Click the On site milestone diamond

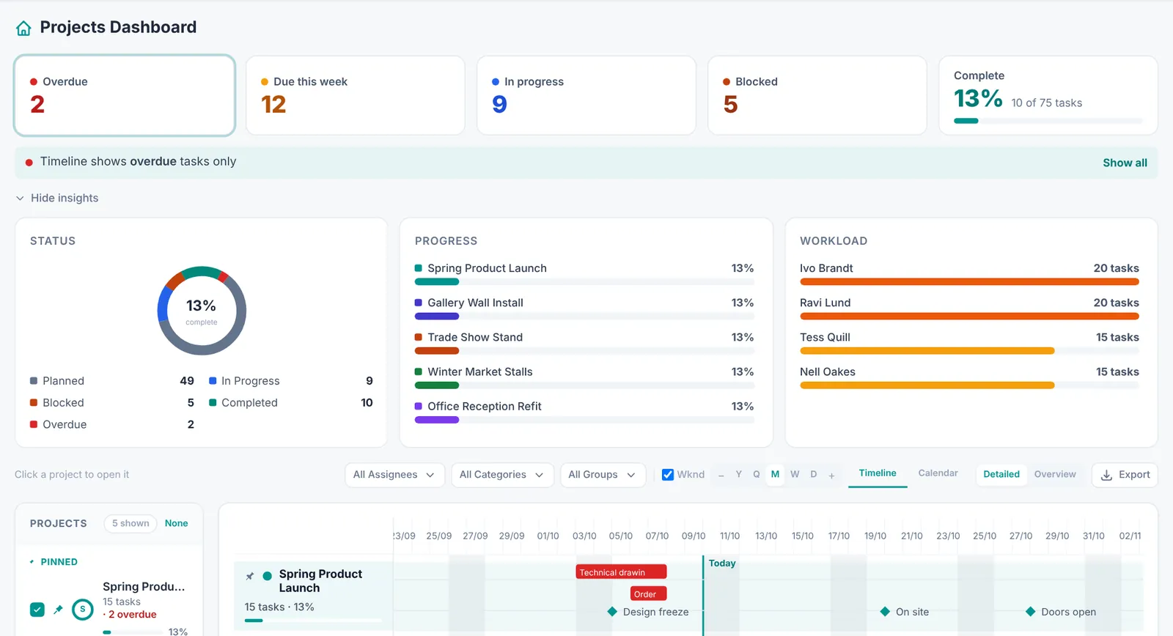coord(885,611)
